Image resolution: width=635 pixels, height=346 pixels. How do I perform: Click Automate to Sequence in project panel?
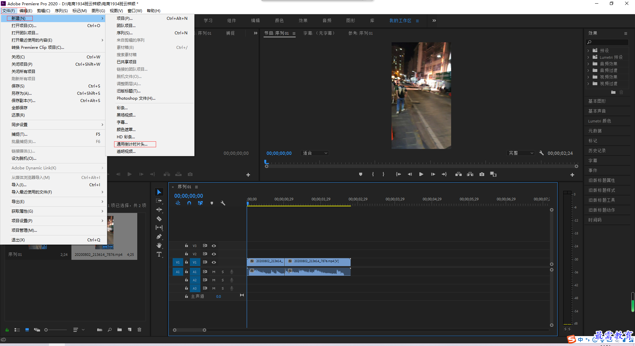click(x=100, y=329)
